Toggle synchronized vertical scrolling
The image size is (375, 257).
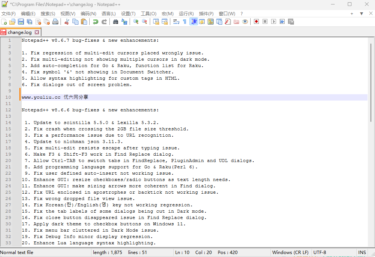click(x=156, y=22)
